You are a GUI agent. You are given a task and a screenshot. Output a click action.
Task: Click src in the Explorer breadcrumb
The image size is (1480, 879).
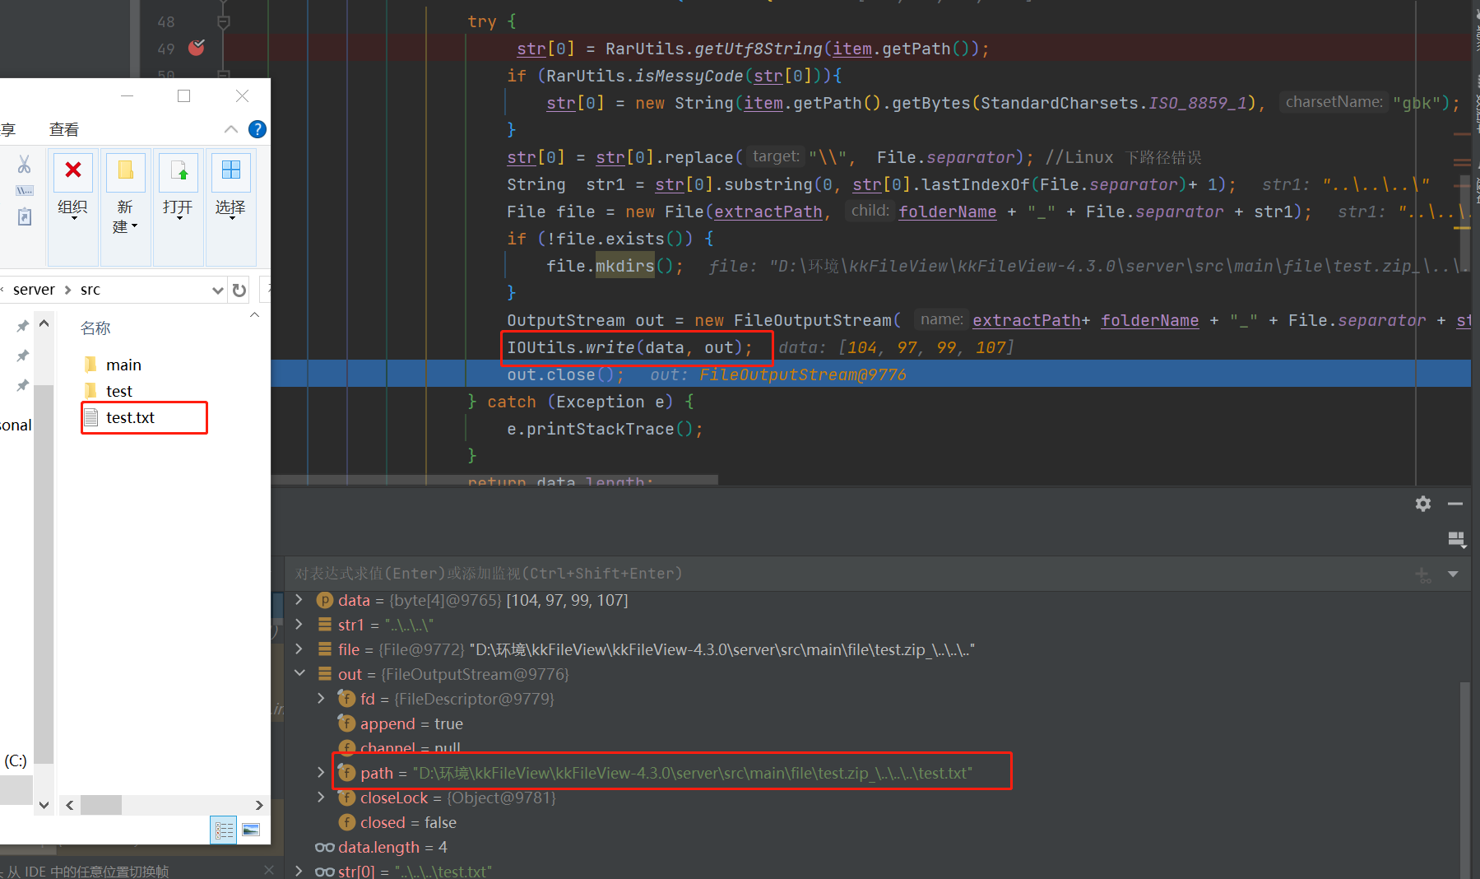90,290
